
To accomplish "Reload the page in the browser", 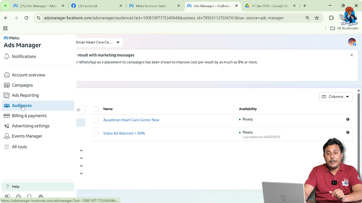I will click(26, 18).
